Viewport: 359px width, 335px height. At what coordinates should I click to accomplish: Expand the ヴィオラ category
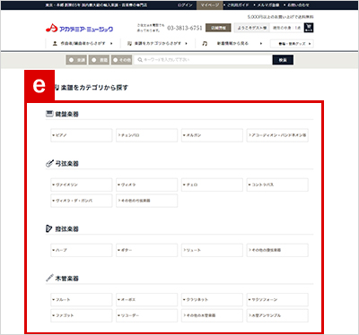[x=147, y=185]
